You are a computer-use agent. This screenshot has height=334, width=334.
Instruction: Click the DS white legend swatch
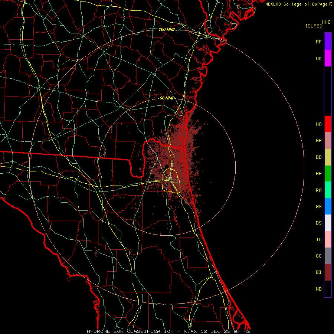point(328,223)
